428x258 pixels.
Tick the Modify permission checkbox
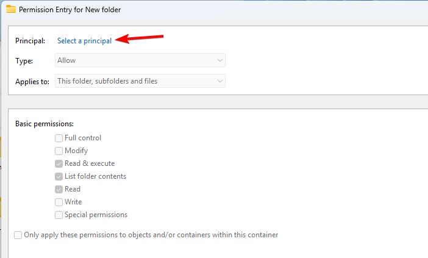click(x=59, y=151)
